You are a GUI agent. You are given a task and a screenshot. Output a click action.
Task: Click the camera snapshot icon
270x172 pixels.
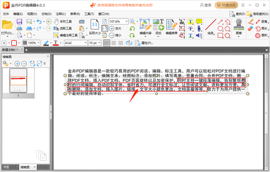coord(81,22)
